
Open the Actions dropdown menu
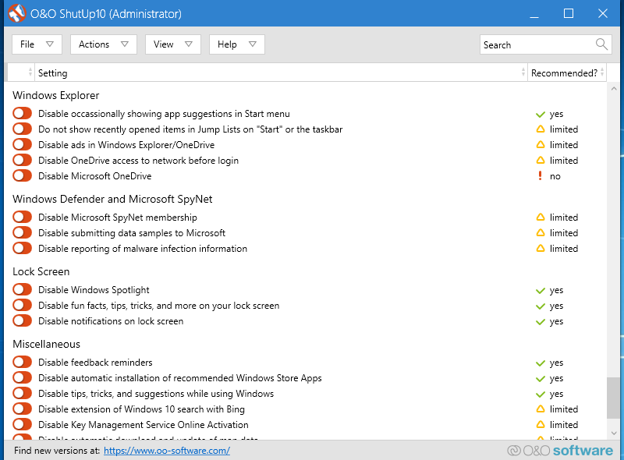[104, 44]
